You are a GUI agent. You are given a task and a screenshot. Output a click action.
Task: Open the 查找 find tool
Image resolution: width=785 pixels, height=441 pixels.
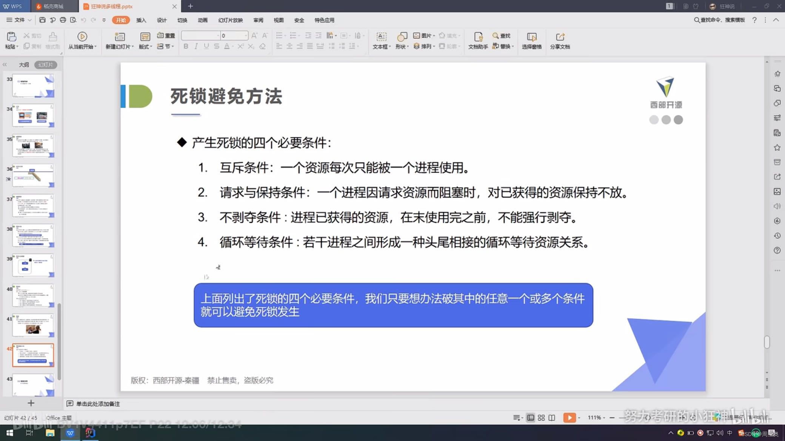[x=502, y=35]
